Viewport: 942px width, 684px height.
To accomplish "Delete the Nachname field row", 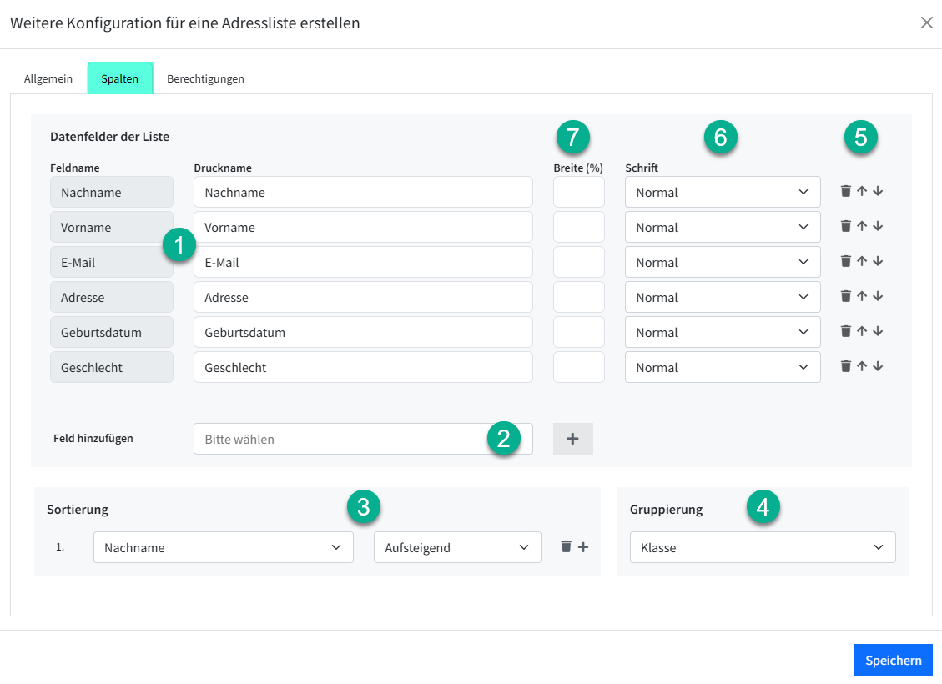I will 846,192.
